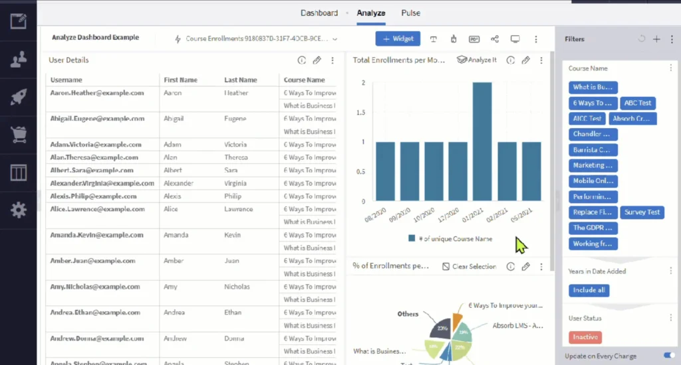Click the PDF export icon in toolbar

coord(474,39)
